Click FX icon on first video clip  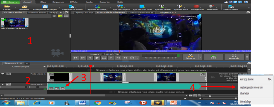coord(51,80)
